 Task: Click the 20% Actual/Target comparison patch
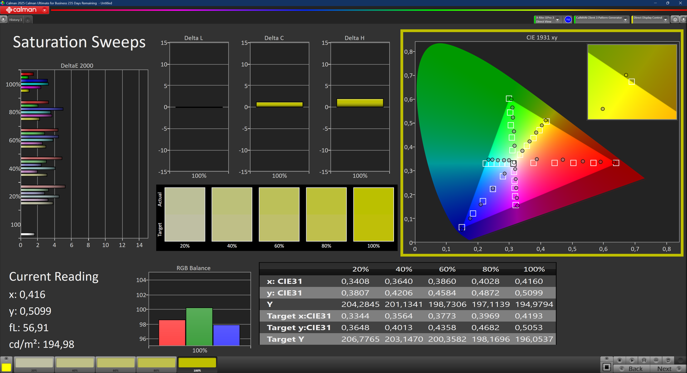click(x=185, y=214)
